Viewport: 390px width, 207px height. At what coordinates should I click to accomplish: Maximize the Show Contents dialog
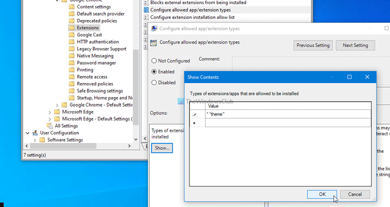[x=349, y=77]
